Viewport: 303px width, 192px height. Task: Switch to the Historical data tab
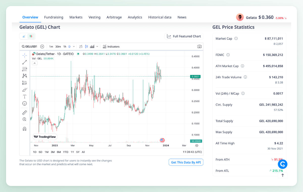click(160, 17)
